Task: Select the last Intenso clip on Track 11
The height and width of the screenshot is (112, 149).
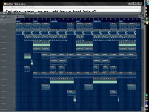Action: coord(132,87)
